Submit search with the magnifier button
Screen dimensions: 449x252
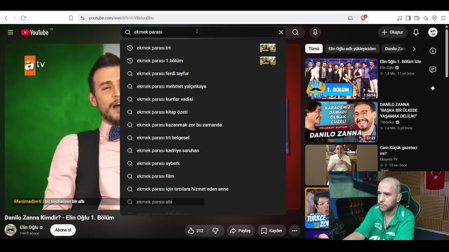295,32
